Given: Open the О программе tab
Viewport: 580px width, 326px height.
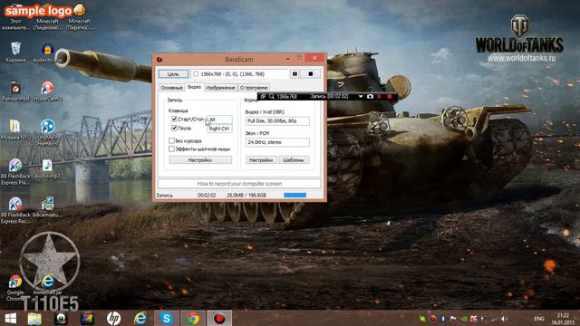Looking at the screenshot, I should click(254, 88).
